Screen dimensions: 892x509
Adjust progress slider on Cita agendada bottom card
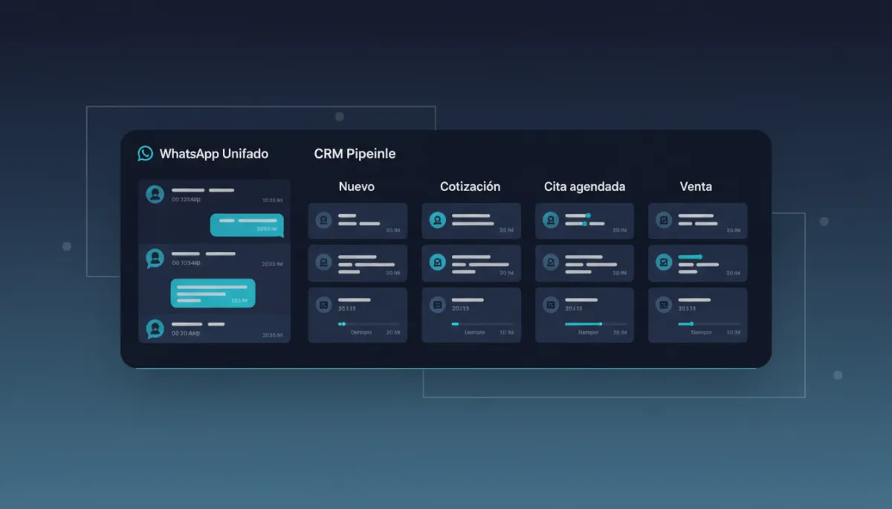point(595,324)
